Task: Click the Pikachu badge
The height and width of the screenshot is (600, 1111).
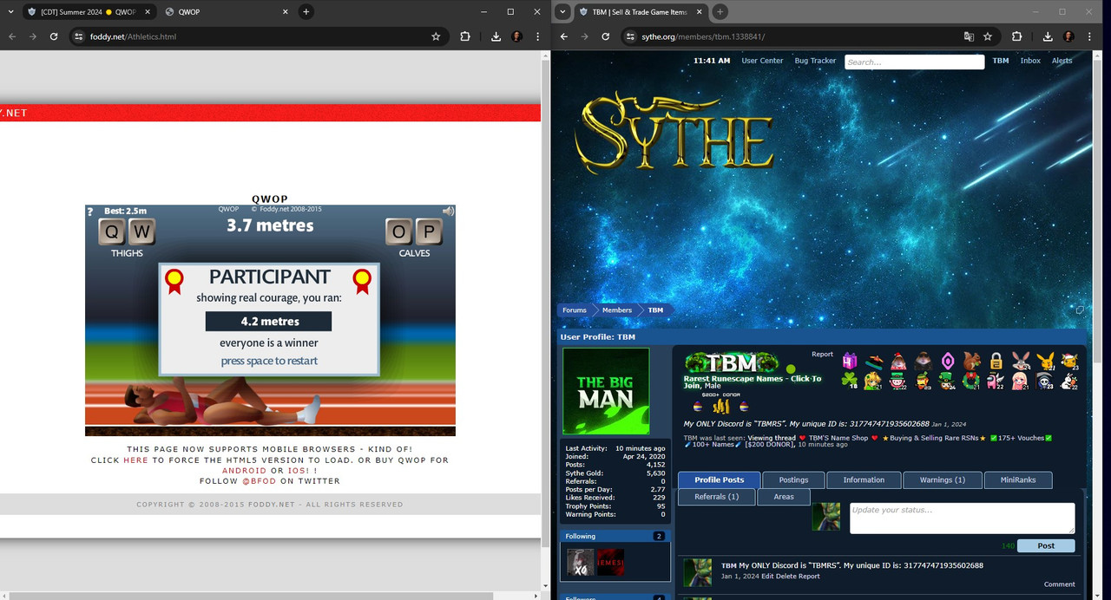Action: pyautogui.click(x=1045, y=361)
